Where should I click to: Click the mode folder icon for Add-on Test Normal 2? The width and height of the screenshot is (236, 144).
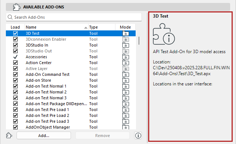(x=126, y=92)
